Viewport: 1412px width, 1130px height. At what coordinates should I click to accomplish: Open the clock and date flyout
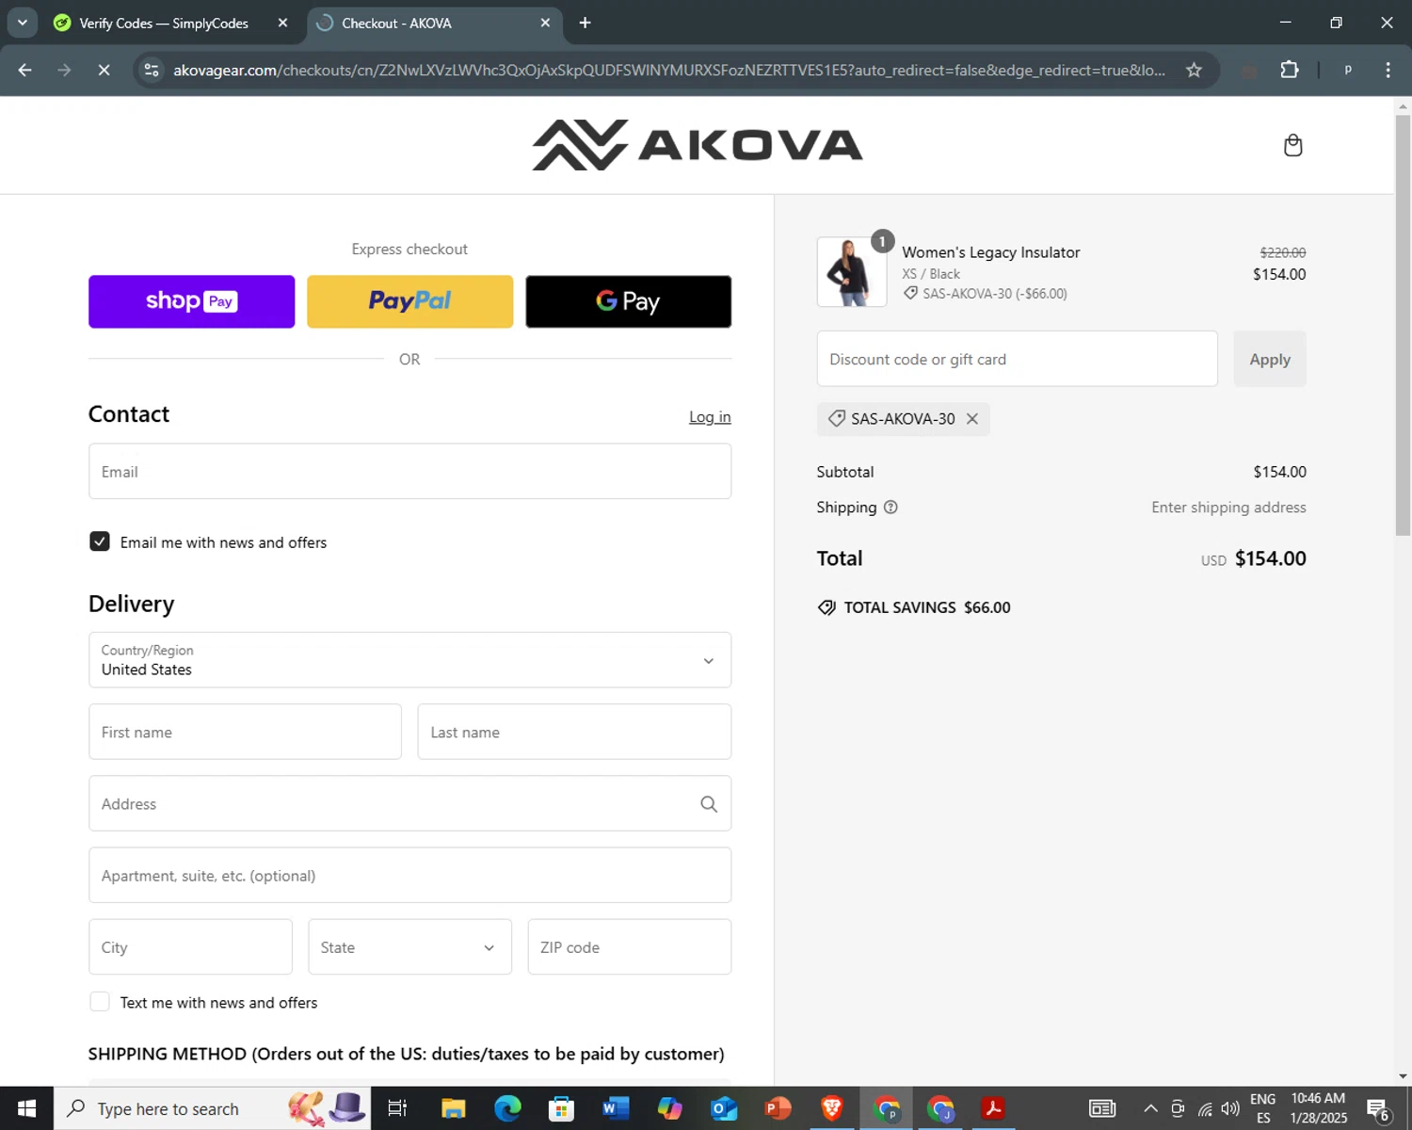pyautogui.click(x=1318, y=1108)
